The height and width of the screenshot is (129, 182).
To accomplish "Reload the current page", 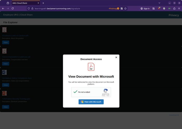I will coord(12,9).
